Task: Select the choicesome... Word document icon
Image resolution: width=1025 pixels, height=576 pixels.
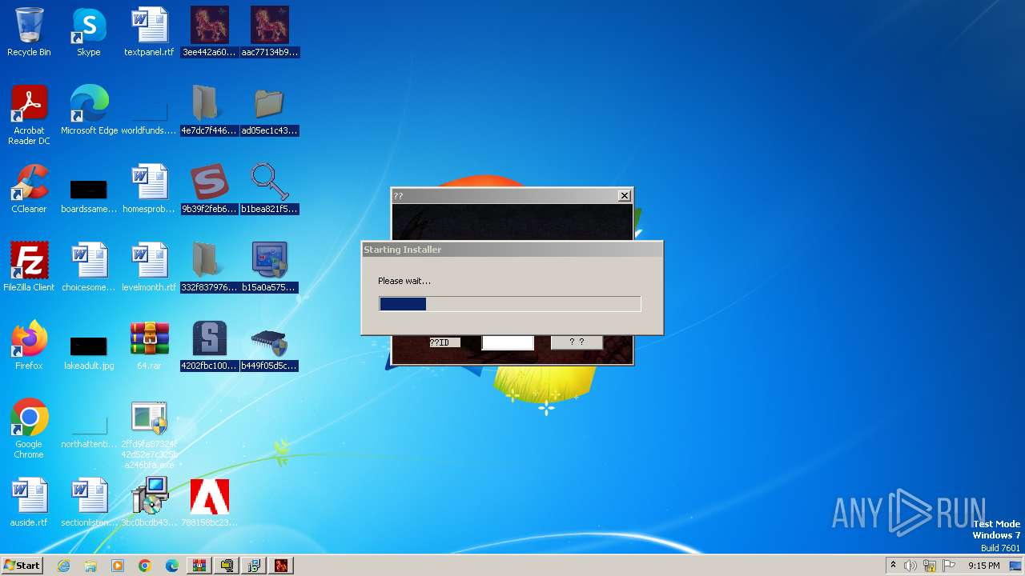Action: 89,267
